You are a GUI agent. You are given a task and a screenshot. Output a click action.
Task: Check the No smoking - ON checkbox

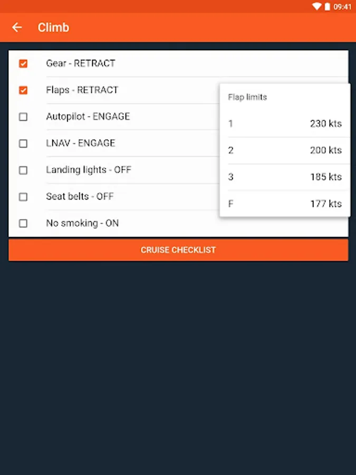coord(23,223)
